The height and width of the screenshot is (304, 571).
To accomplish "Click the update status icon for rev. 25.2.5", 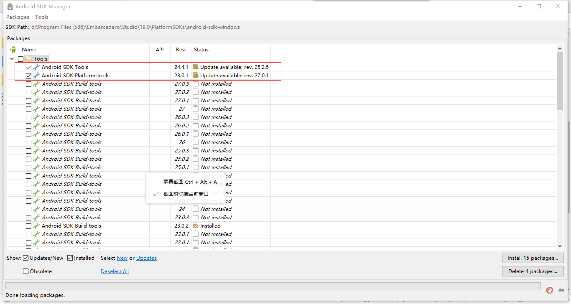I will [x=195, y=67].
